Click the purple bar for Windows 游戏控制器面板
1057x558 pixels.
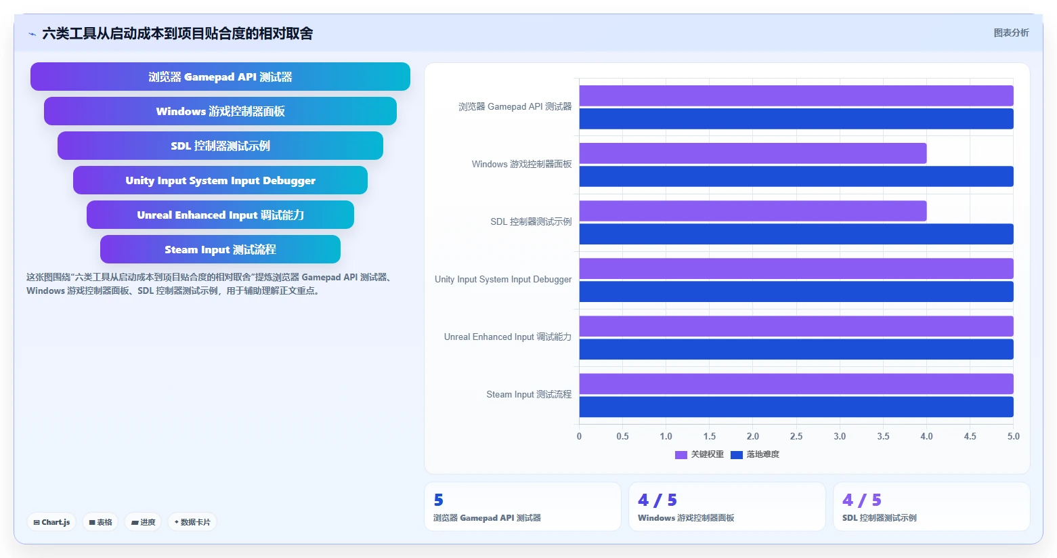pos(753,153)
